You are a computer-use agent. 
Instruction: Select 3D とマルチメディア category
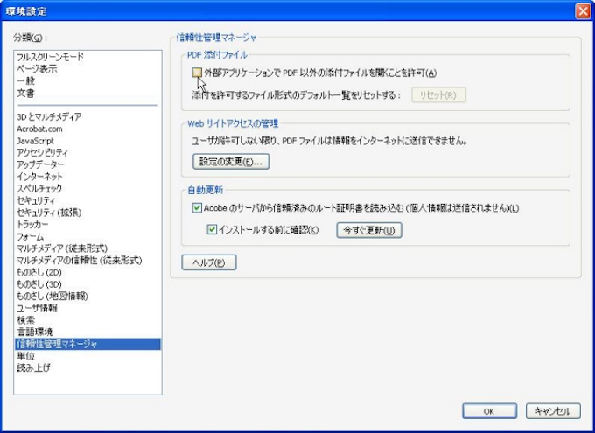click(49, 116)
